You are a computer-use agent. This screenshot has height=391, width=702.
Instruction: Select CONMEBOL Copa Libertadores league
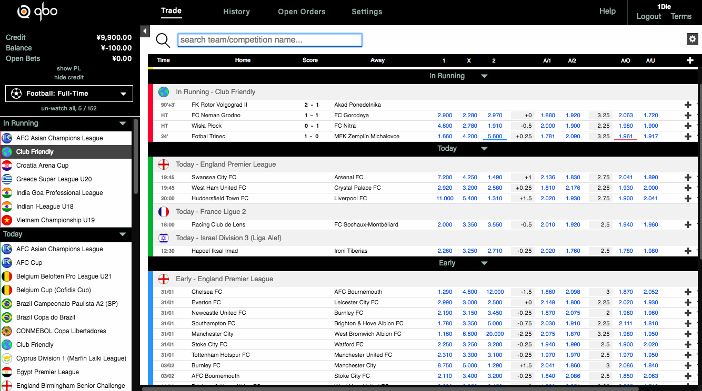tap(66, 331)
